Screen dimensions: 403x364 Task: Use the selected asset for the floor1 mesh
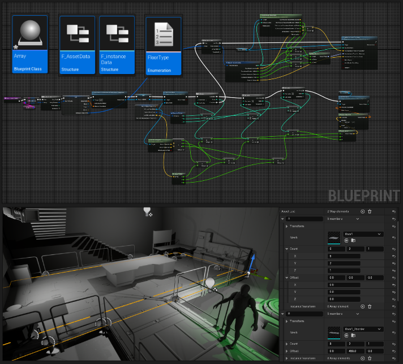coord(346,241)
